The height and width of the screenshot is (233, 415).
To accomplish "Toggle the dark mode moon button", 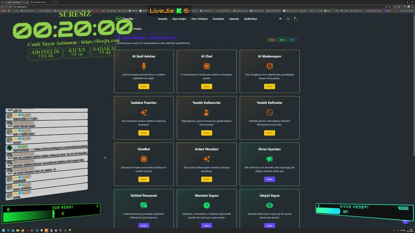I will (288, 19).
